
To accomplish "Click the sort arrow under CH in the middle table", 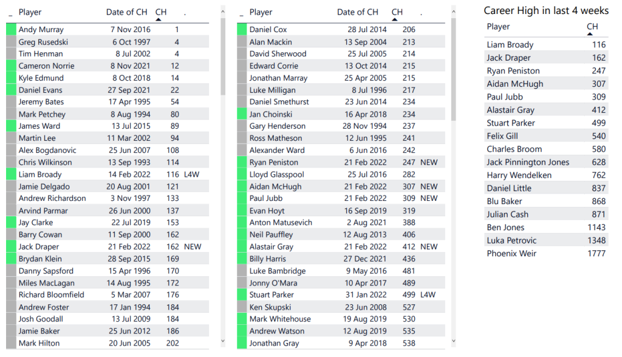I will click(x=395, y=19).
